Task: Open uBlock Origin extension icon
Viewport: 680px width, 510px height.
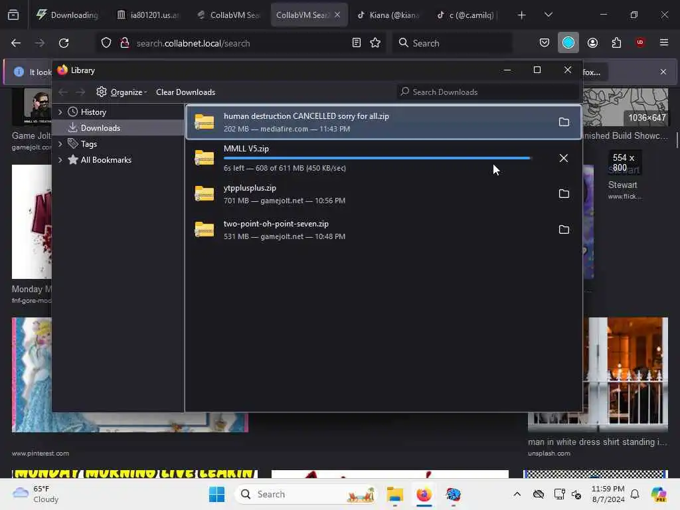Action: pos(640,42)
